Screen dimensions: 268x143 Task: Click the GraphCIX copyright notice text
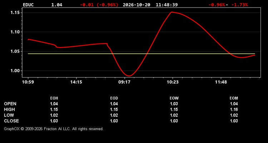point(54,129)
